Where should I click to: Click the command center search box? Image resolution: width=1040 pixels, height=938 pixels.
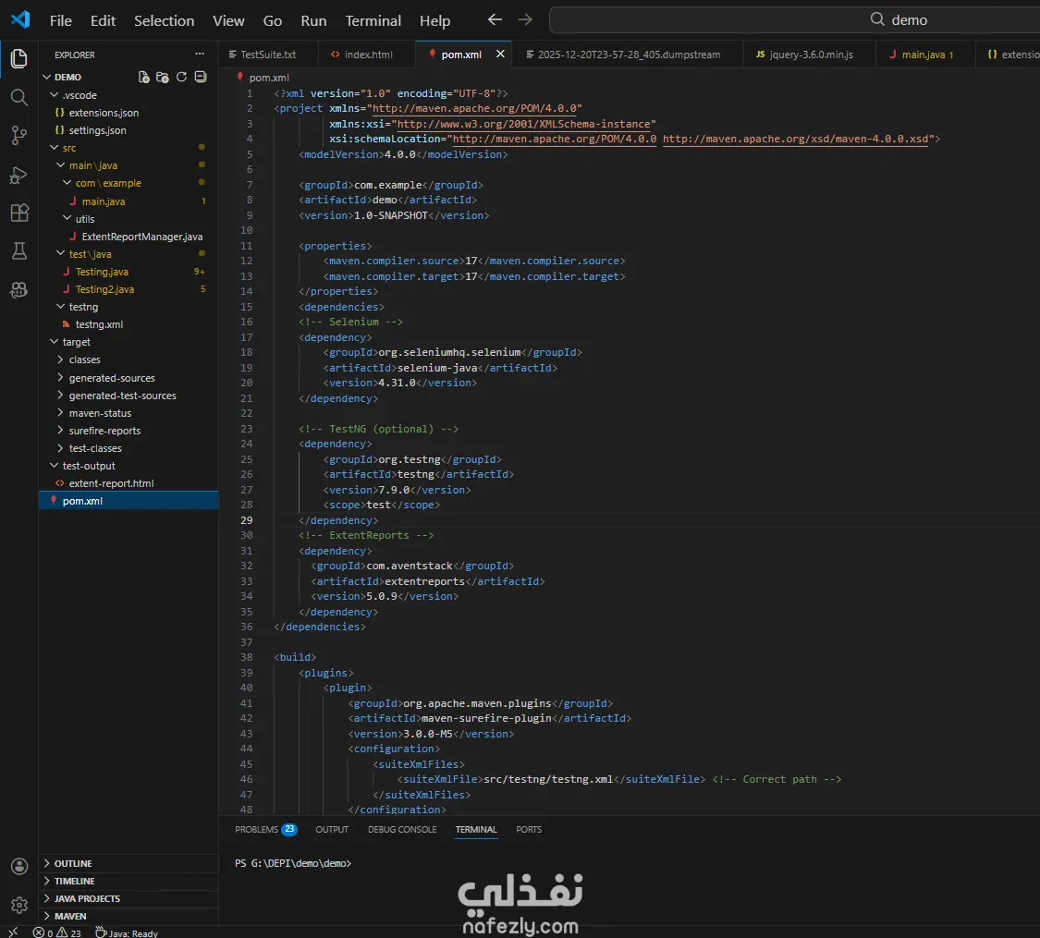pyautogui.click(x=795, y=20)
